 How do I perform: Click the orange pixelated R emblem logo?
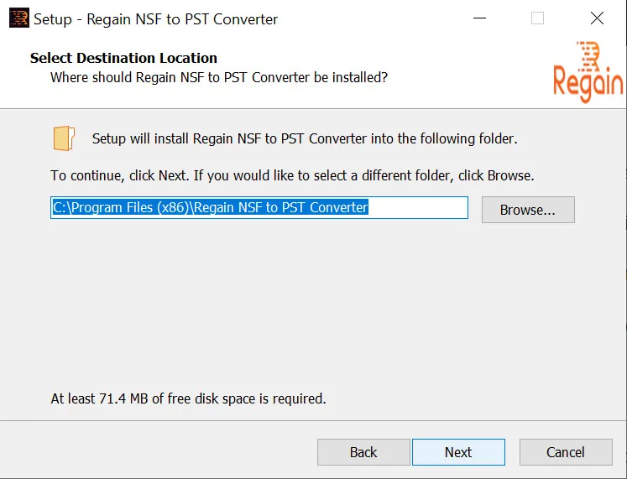tap(588, 56)
